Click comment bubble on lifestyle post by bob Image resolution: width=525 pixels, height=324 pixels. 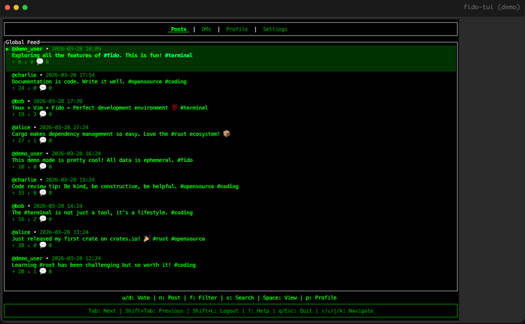click(43, 219)
